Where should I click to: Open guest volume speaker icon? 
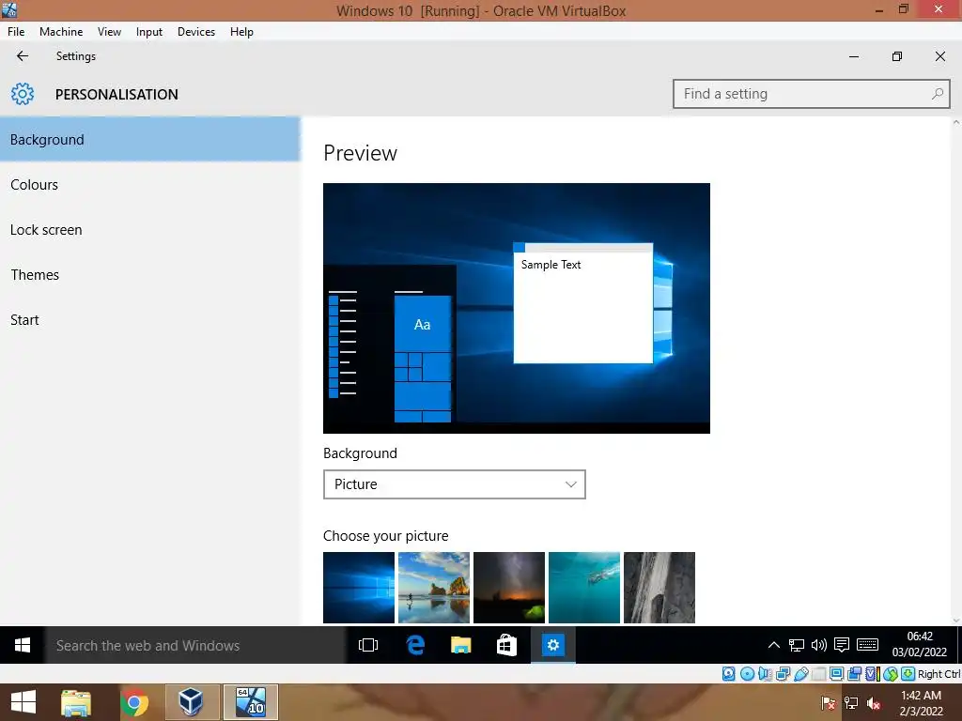click(818, 645)
